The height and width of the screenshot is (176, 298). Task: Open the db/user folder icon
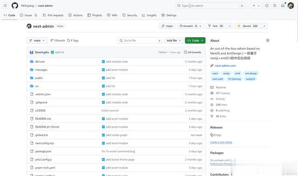32,62
